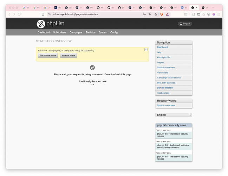Close the yellow queue notification box
228x176 pixels.
(146, 50)
